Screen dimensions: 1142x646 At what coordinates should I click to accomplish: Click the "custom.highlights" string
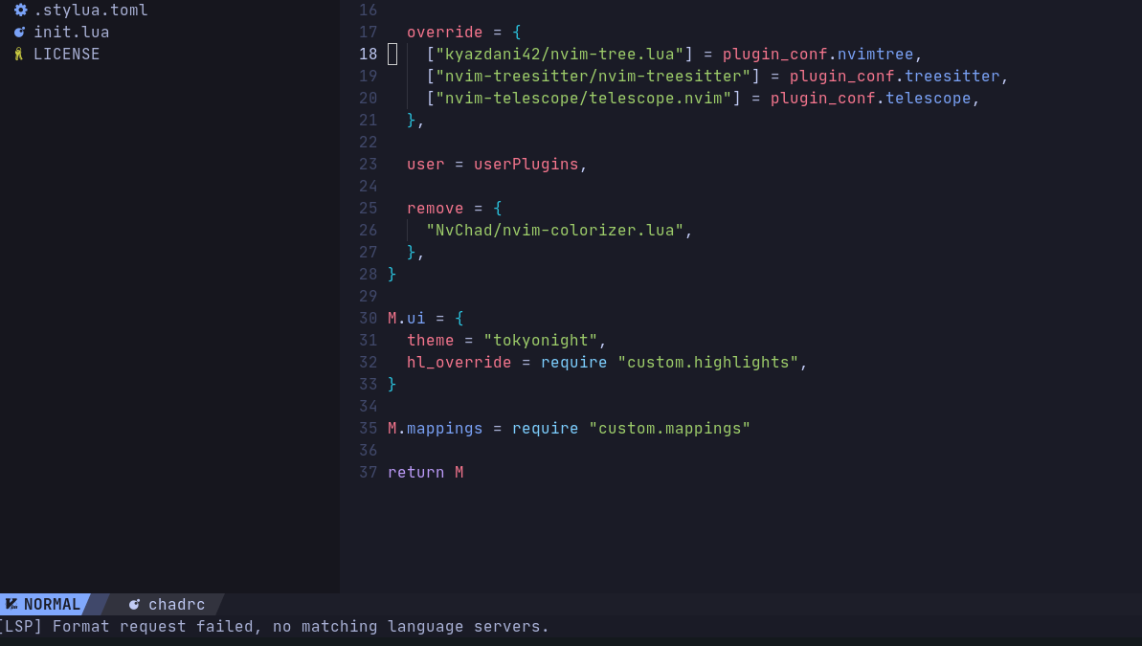tap(708, 362)
